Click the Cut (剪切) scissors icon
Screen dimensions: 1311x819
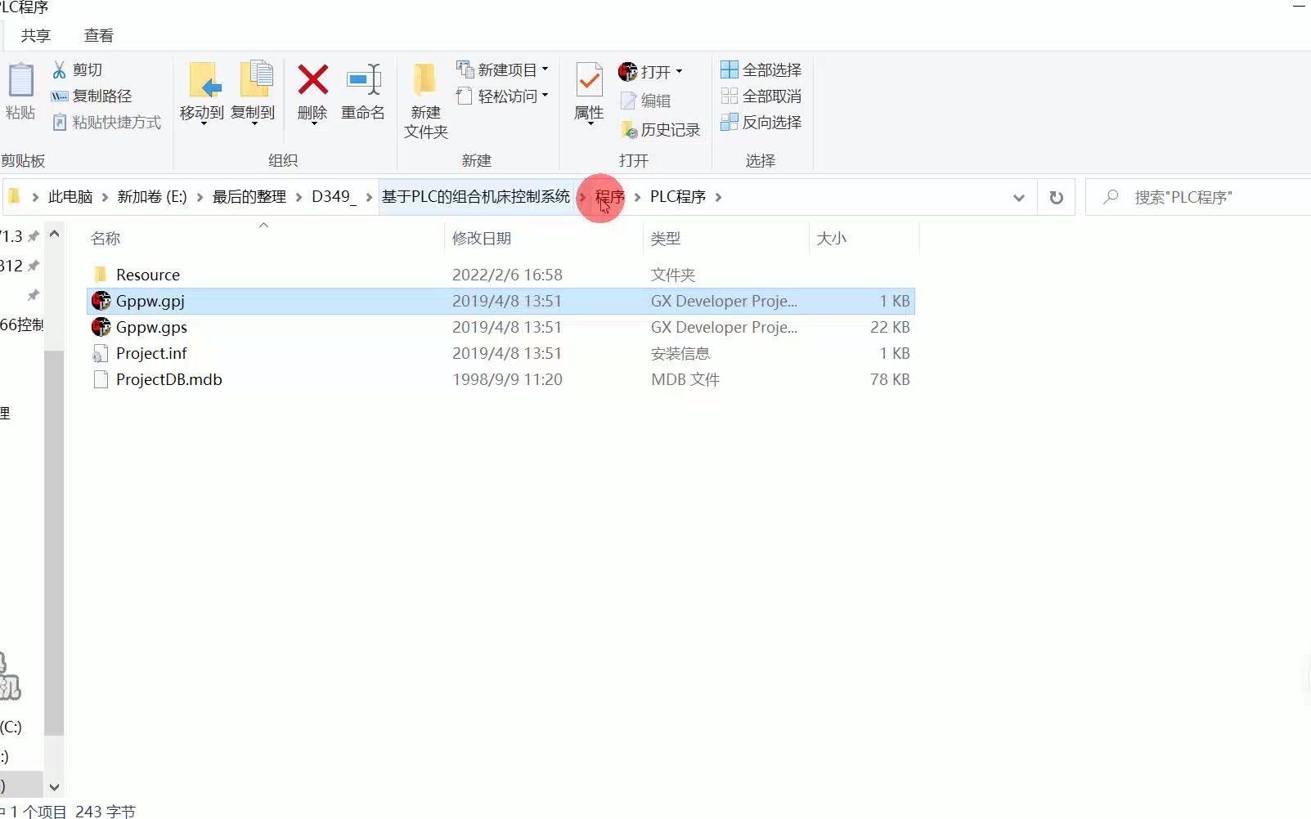[x=59, y=70]
